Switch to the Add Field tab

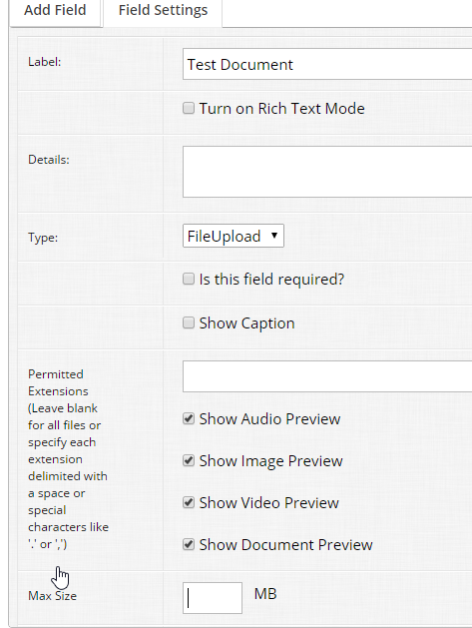click(x=55, y=10)
